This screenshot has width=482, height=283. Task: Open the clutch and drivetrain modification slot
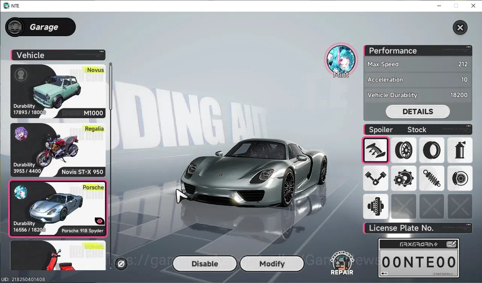(376, 206)
